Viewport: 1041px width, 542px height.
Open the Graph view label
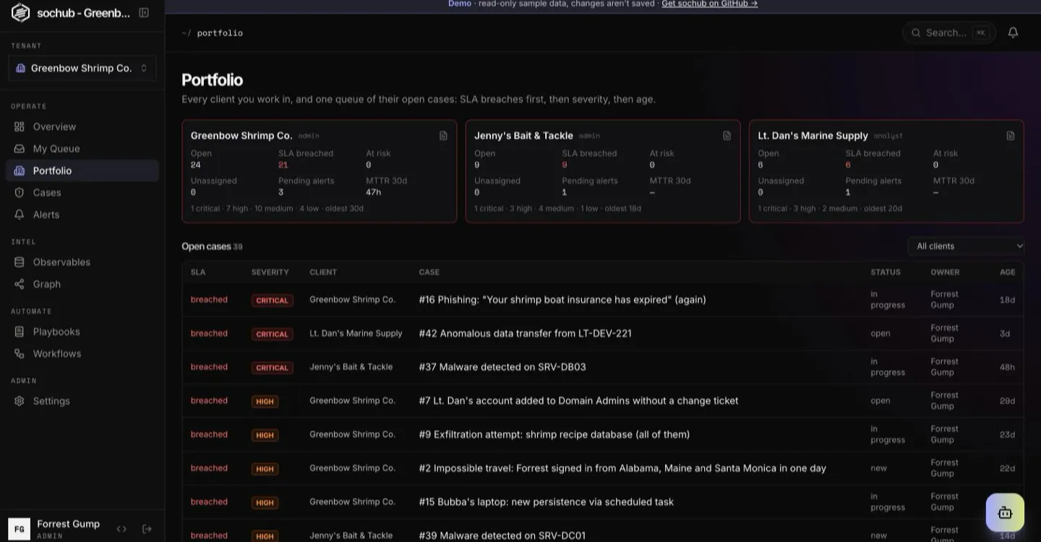pos(47,284)
